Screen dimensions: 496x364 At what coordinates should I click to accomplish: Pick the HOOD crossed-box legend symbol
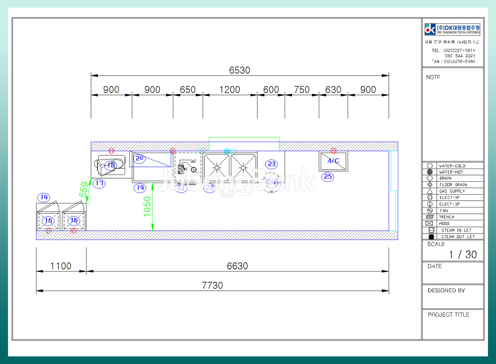429,223
